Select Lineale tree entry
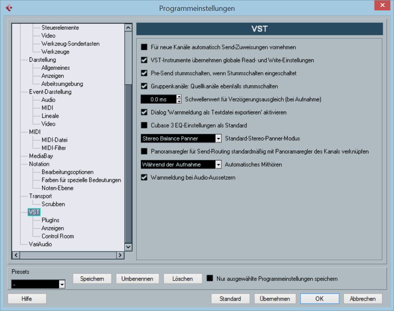Screen dimensions: 394x311 click(50, 116)
